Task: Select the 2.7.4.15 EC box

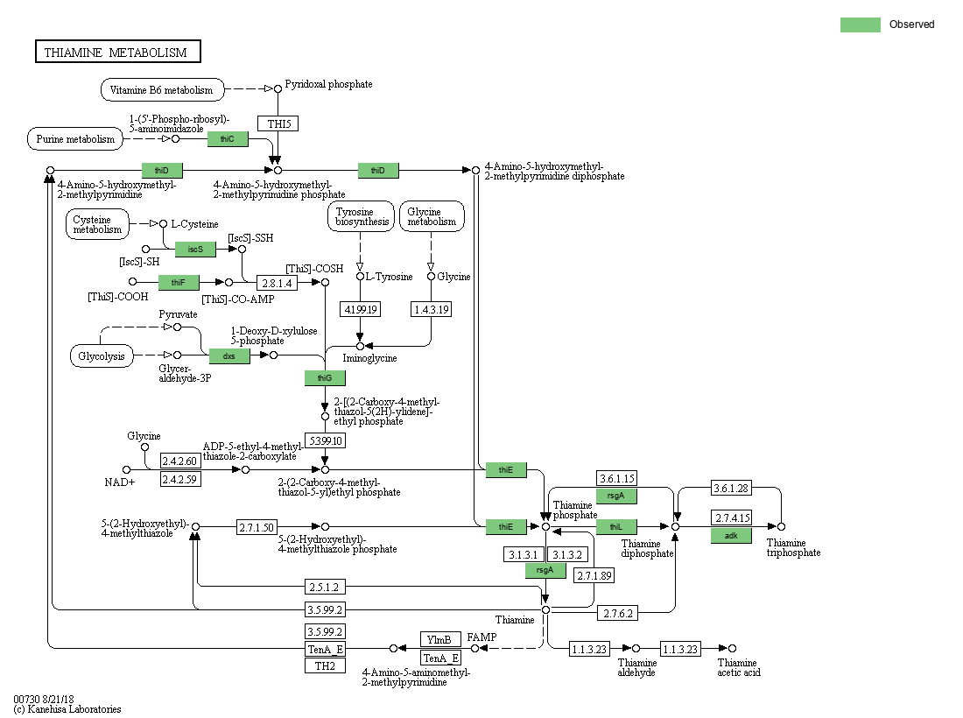Action: pos(732,517)
